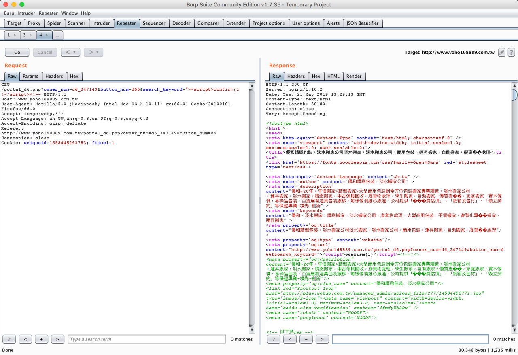Click the 'Done' status text
Screen dimensions: 518x355
point(8,350)
